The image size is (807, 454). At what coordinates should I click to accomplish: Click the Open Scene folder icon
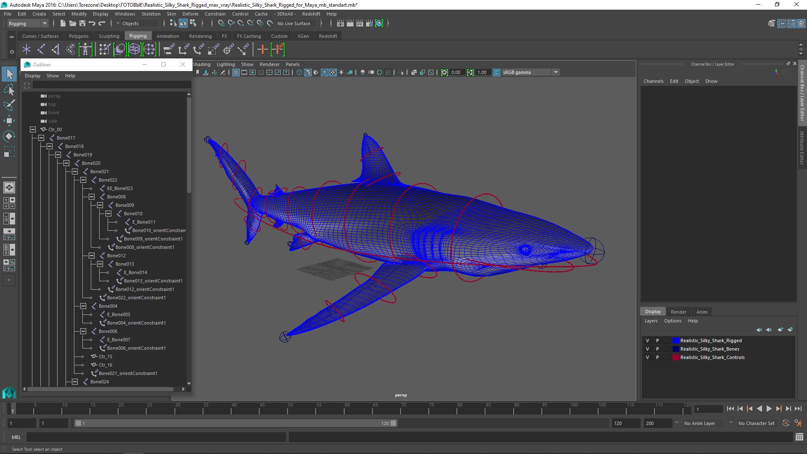[x=72, y=24]
